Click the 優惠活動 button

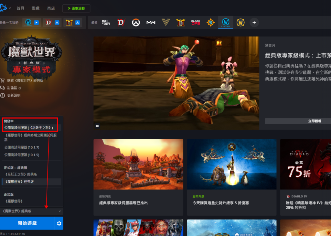76,8
